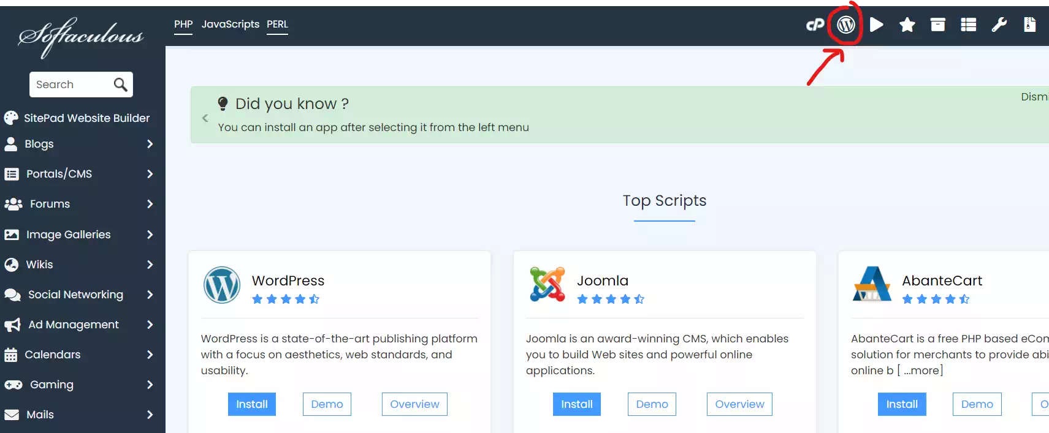Open the Ad Management menu label
Screen dimensions: 1049x433
click(74, 325)
